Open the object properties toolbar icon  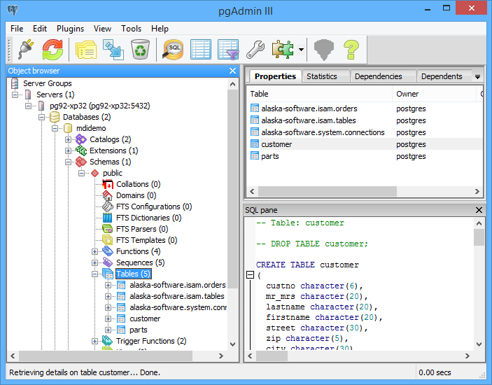[x=85, y=49]
